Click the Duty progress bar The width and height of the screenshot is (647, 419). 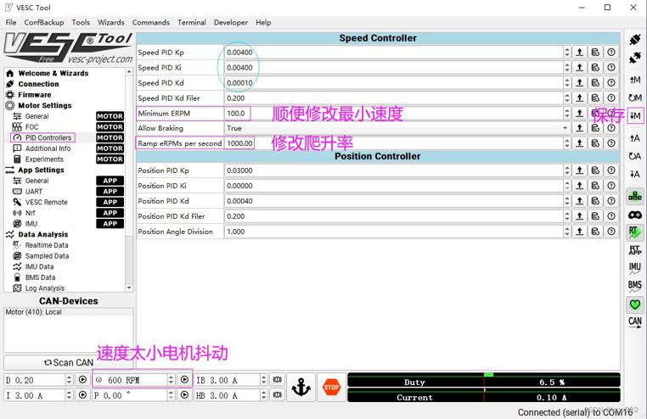click(484, 382)
